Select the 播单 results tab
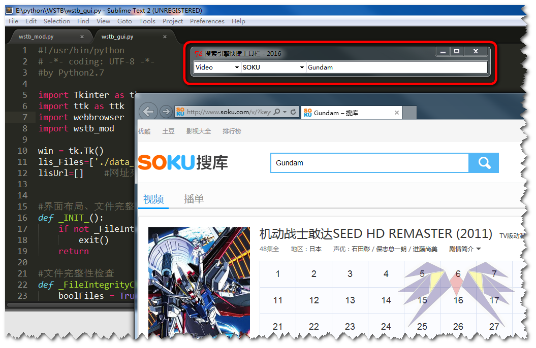Screen dimensions: 536x348 194,199
